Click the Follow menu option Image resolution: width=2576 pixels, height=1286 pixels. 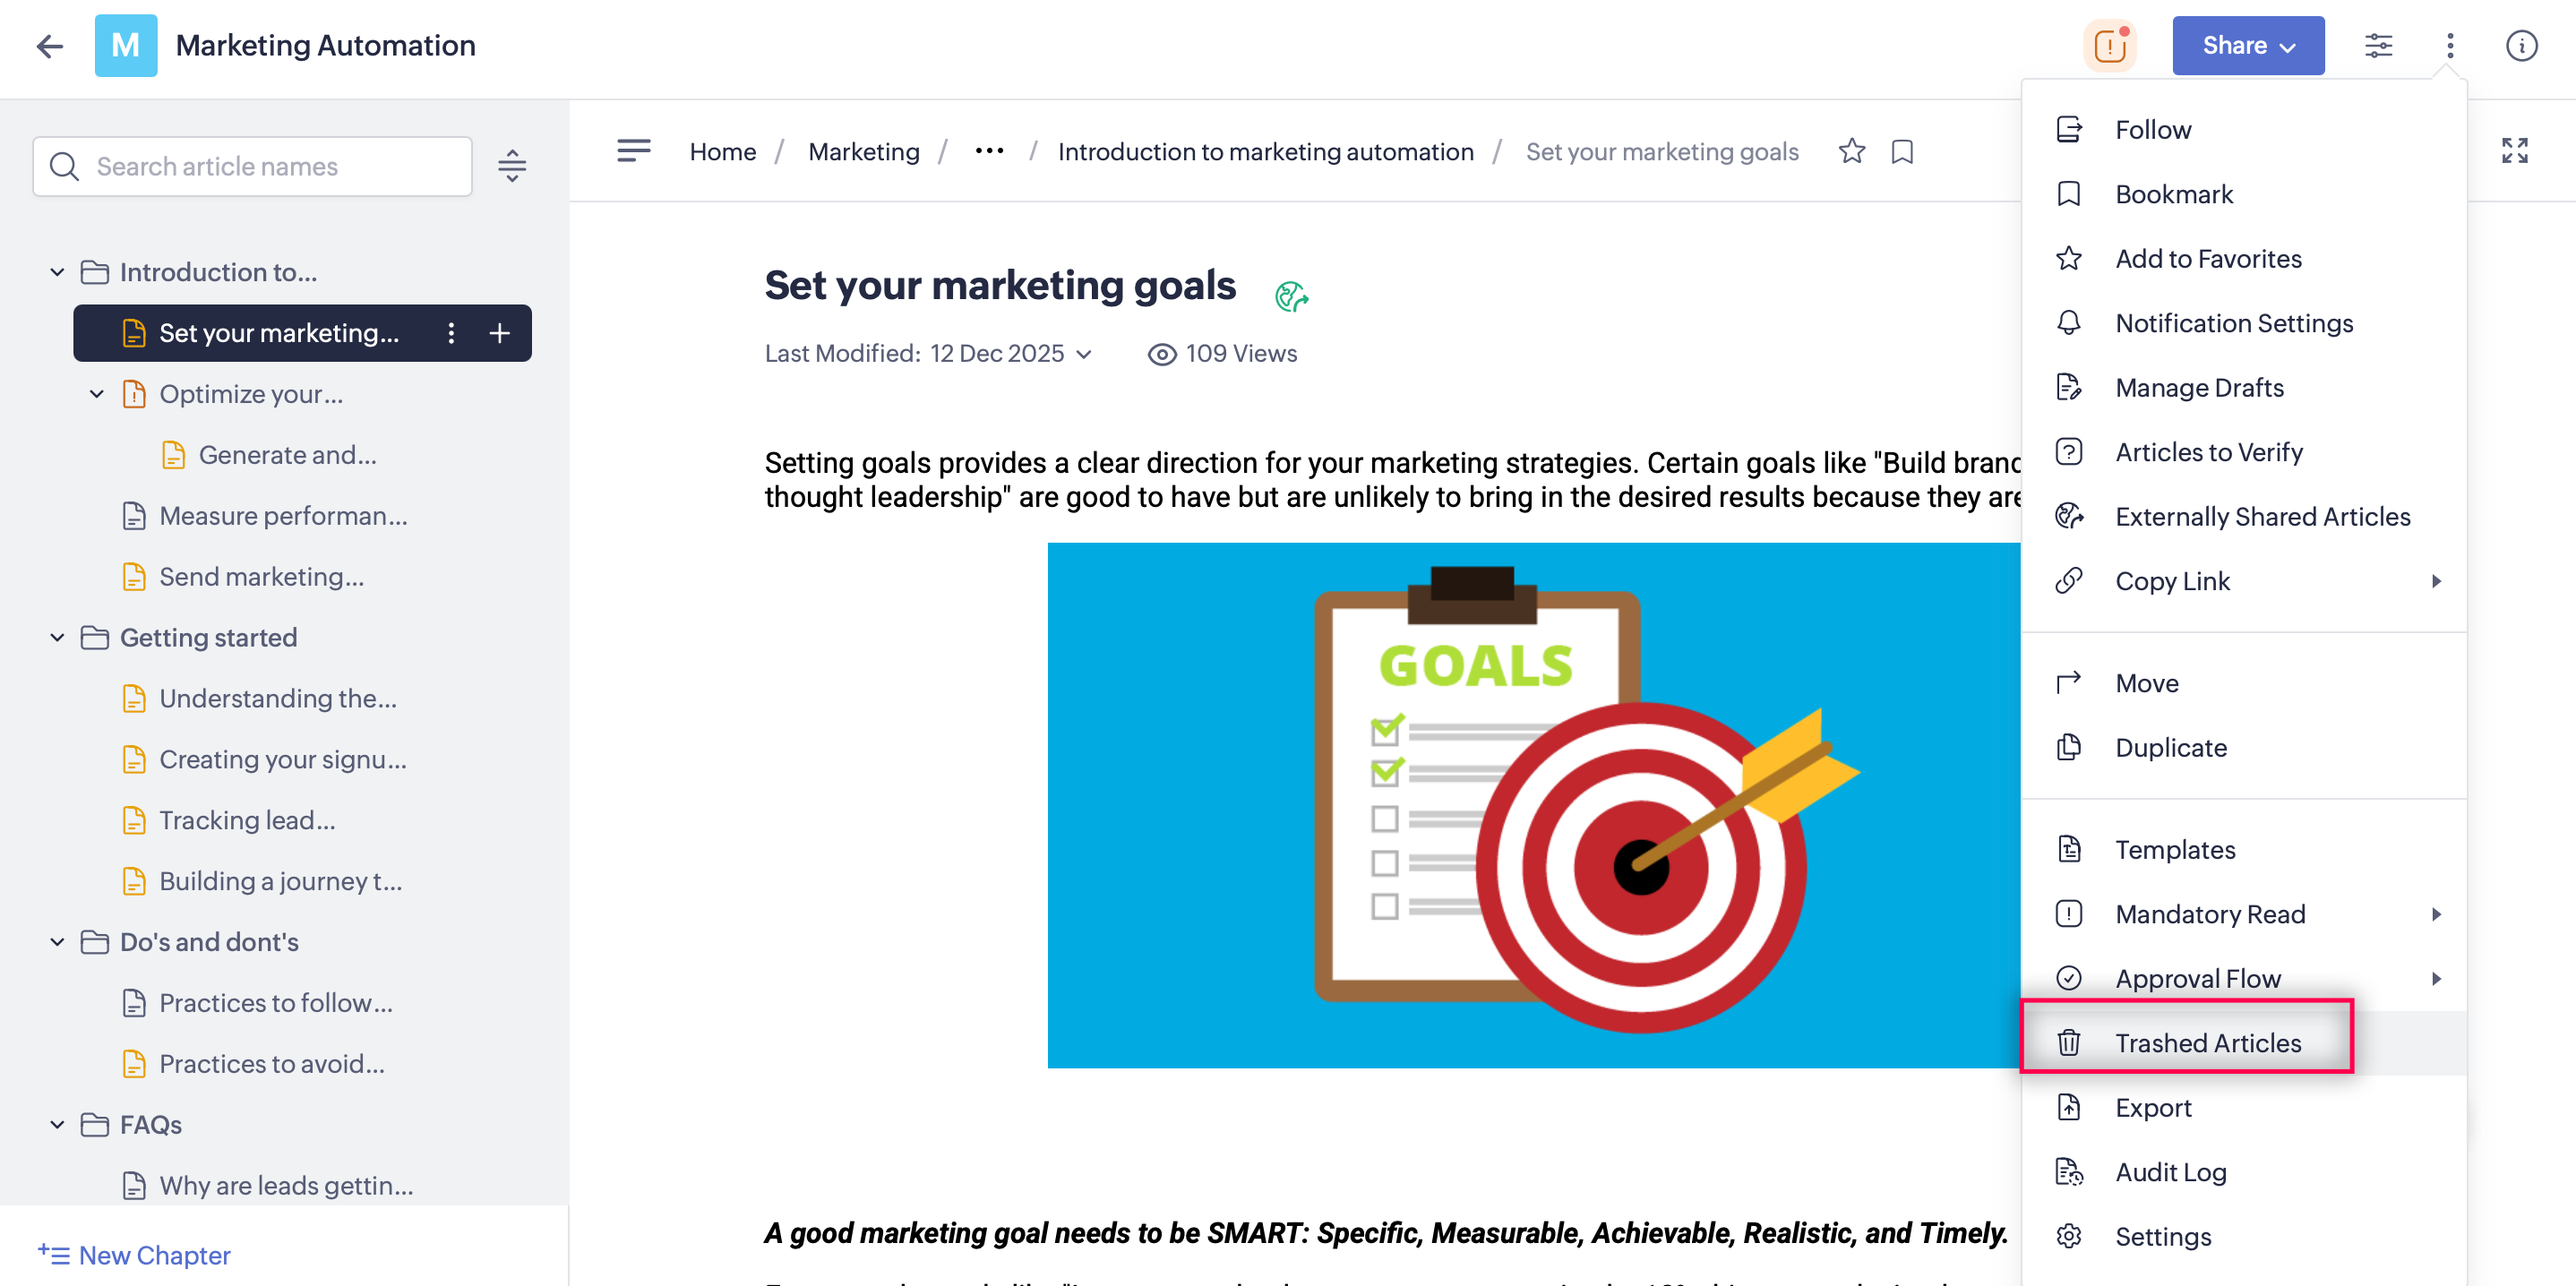click(2152, 130)
